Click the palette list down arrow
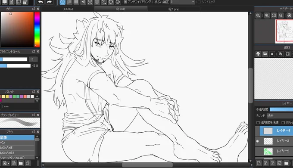 [37, 101]
